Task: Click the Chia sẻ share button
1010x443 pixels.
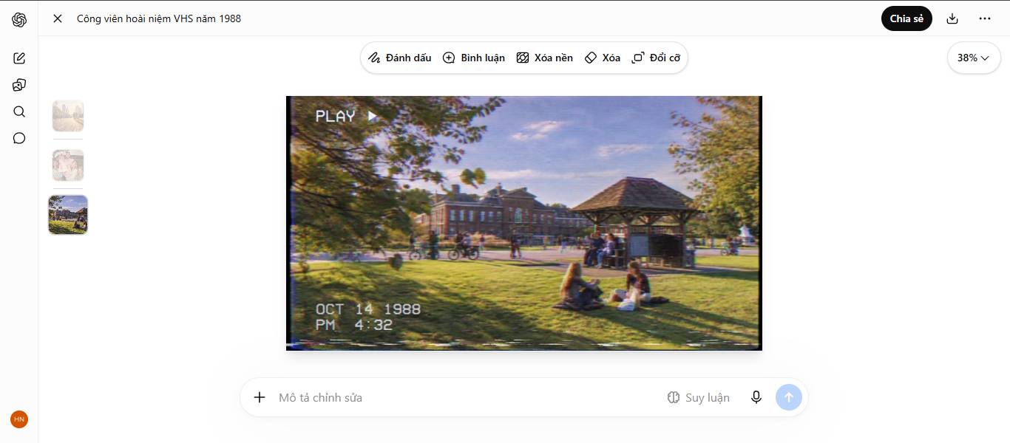Action: [x=906, y=18]
